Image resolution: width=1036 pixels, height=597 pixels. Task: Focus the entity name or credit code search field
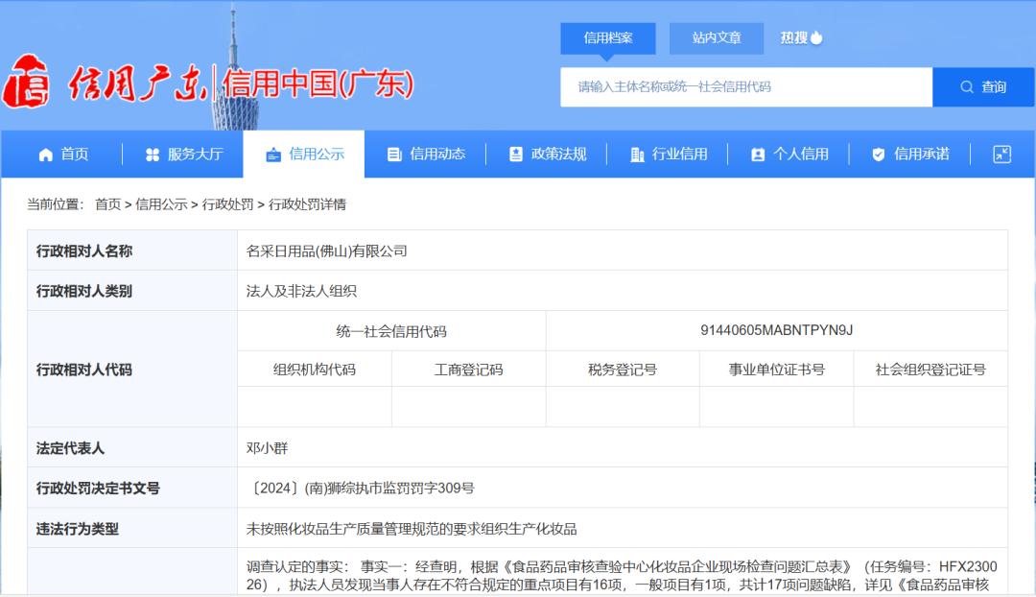pyautogui.click(x=746, y=86)
